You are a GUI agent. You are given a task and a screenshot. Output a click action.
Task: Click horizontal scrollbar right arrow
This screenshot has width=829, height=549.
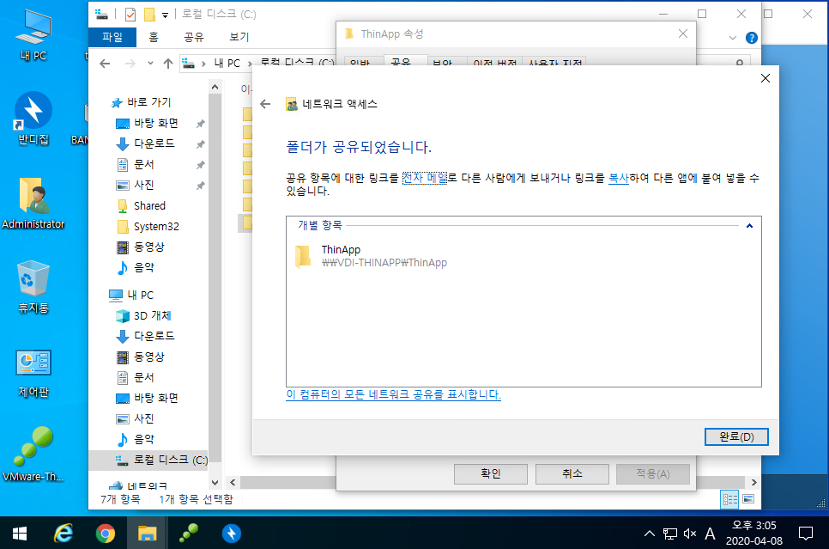click(754, 482)
